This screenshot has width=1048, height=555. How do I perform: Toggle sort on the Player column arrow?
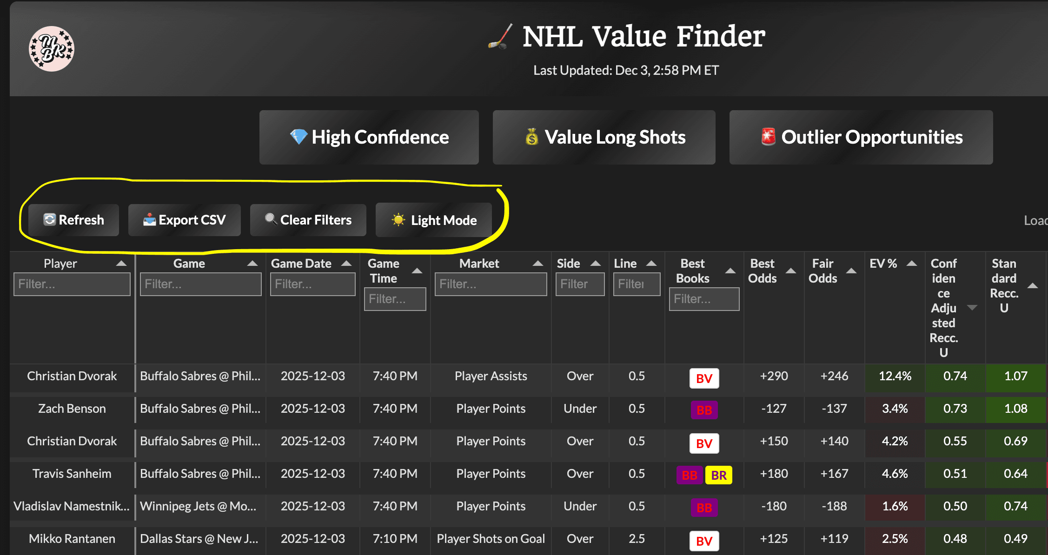click(121, 264)
